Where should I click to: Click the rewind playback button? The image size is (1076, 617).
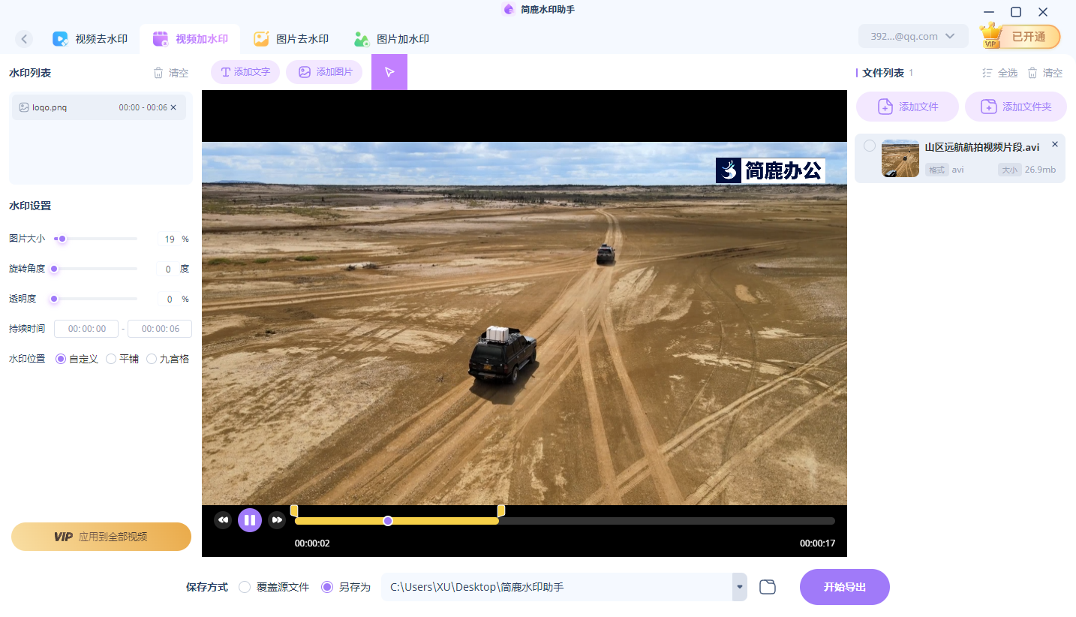pyautogui.click(x=223, y=520)
